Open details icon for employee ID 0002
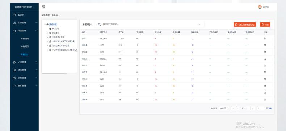 tap(265, 45)
